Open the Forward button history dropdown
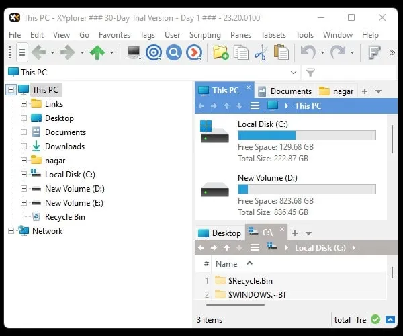The width and height of the screenshot is (403, 336). point(82,52)
